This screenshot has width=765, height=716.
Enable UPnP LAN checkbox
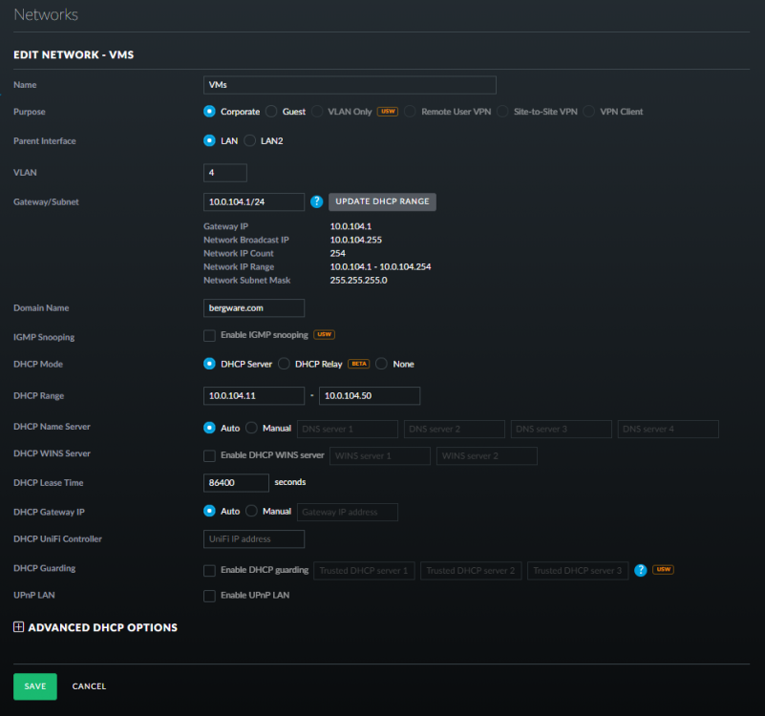[209, 596]
